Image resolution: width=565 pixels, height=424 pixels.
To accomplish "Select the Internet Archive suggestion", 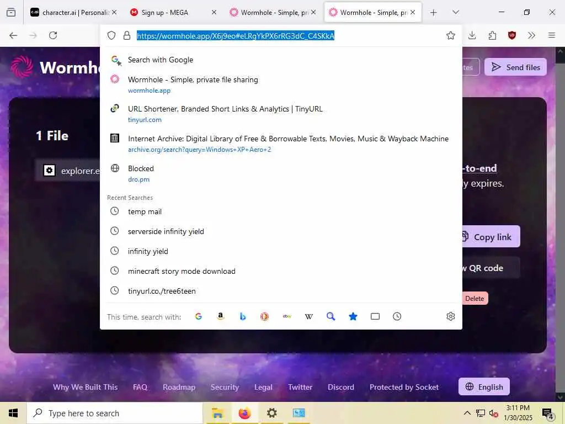I will click(x=281, y=144).
